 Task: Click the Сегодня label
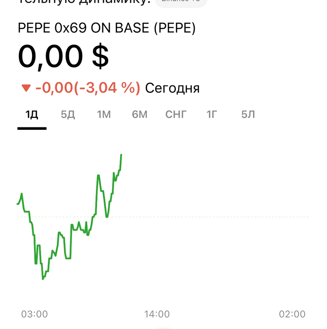(x=172, y=88)
